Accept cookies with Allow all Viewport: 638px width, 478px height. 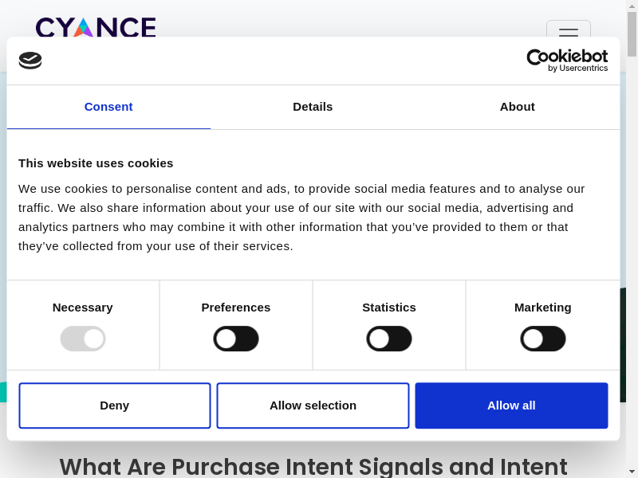click(511, 406)
